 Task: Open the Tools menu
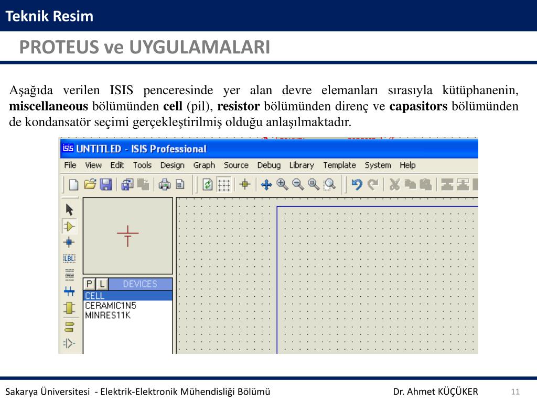[142, 165]
